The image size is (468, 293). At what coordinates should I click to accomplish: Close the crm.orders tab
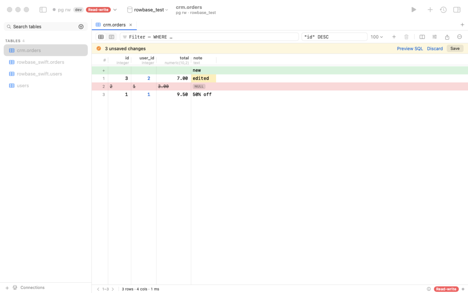click(x=131, y=25)
